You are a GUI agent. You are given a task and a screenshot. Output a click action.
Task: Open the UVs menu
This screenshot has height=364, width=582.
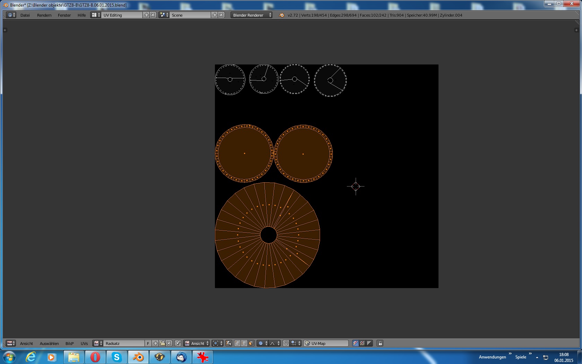84,344
